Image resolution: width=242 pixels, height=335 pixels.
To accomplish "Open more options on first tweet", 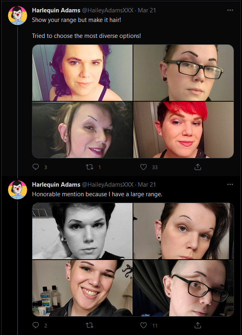I will (230, 10).
